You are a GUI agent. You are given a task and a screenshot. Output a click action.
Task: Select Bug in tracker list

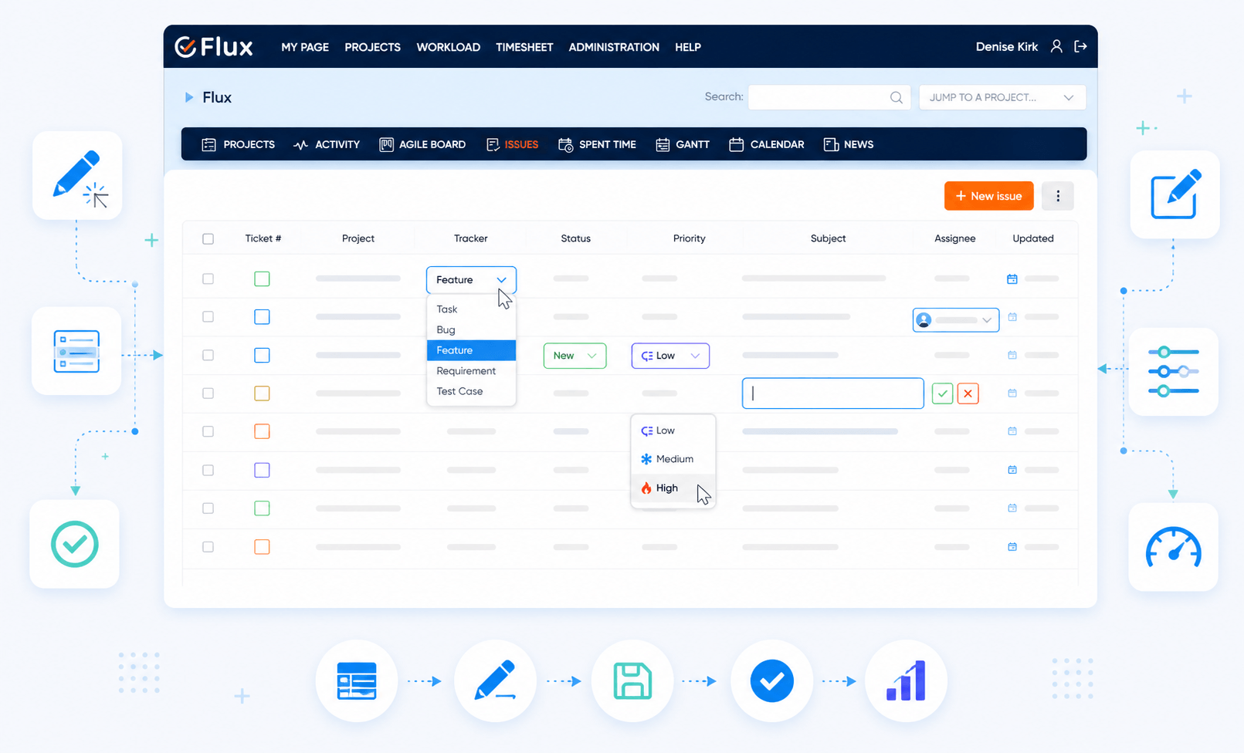[x=471, y=329]
